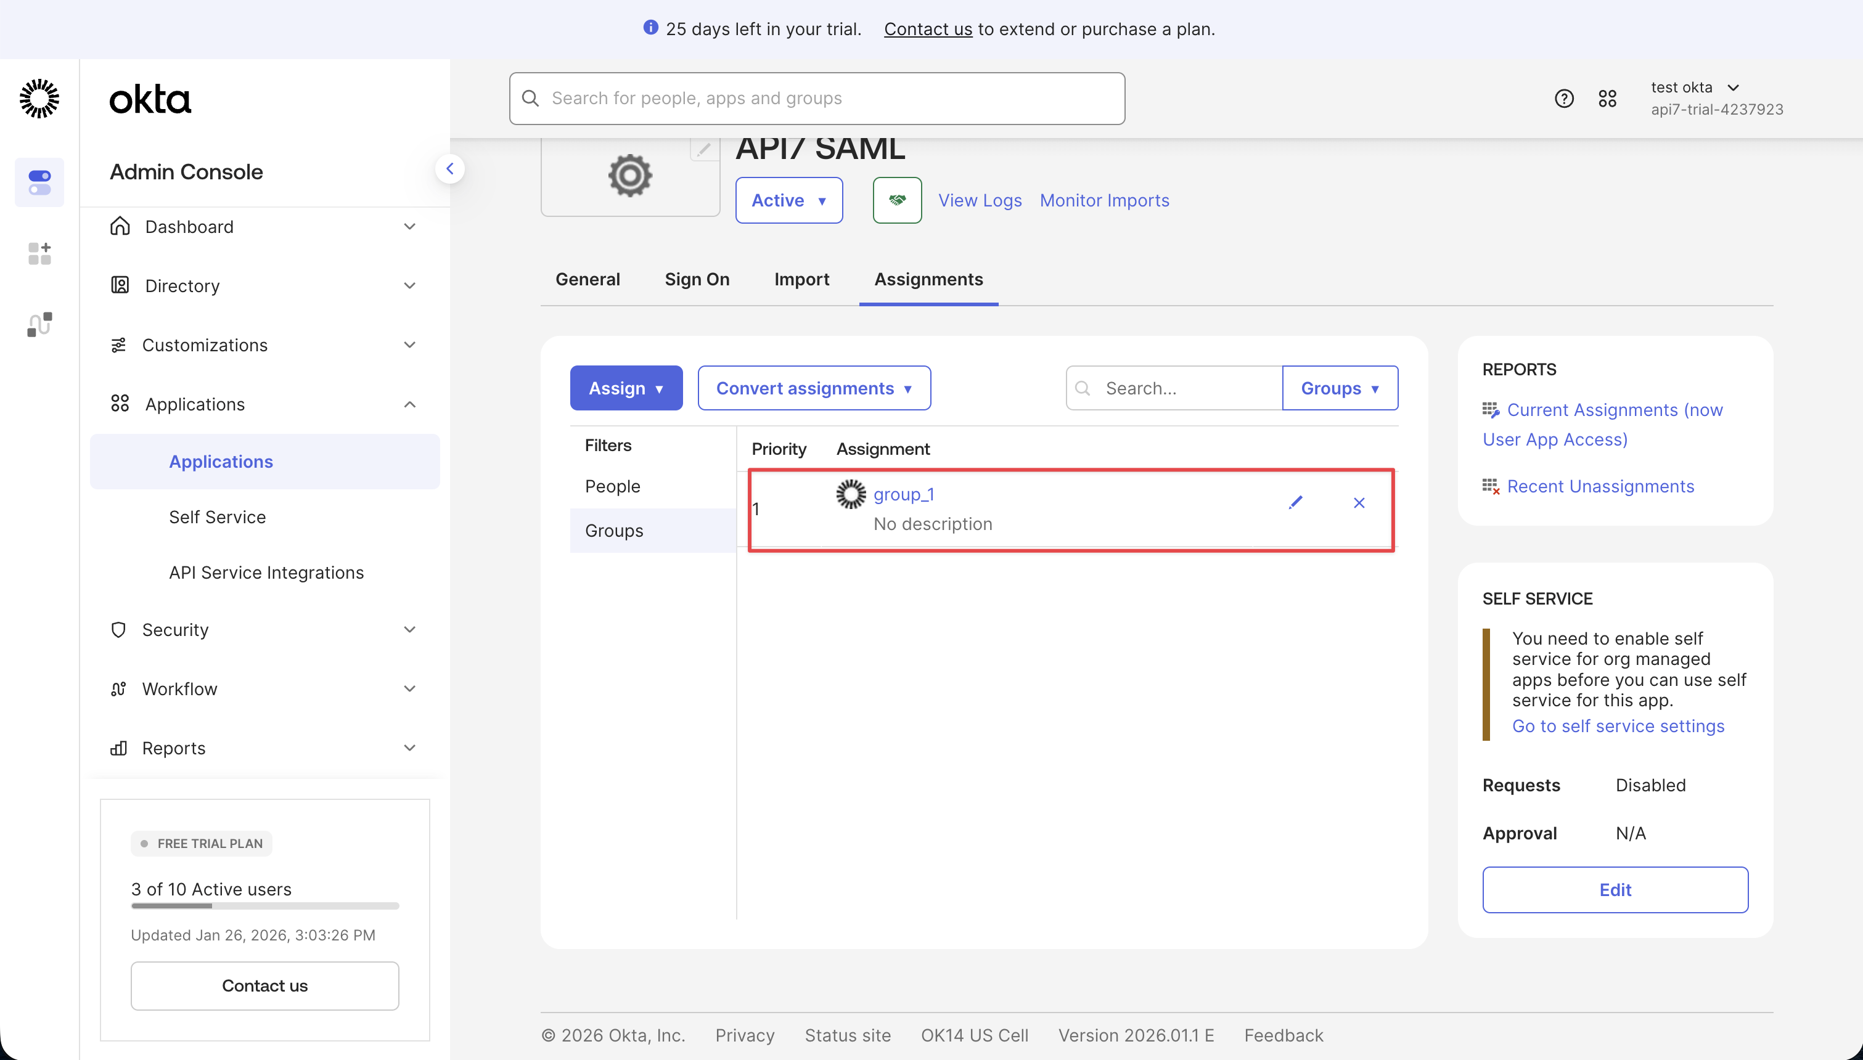Screen dimensions: 1863x1060
Task: Open the help question mark icon
Action: click(x=1564, y=98)
